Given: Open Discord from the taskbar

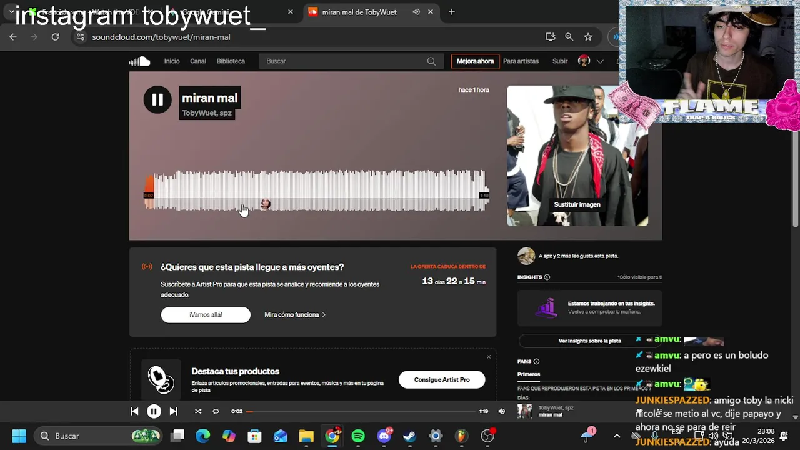Looking at the screenshot, I should tap(384, 436).
